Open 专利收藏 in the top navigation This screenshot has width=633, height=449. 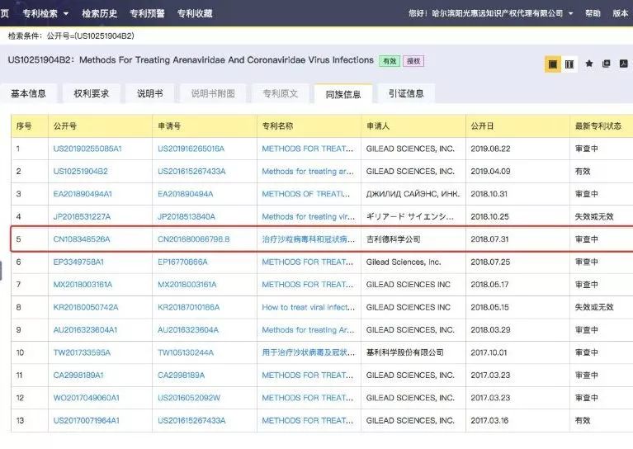(x=195, y=13)
